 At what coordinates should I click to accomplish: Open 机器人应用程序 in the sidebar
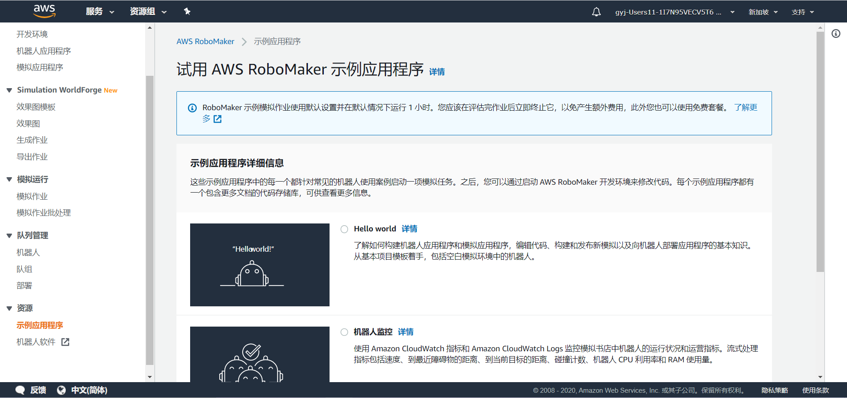tap(44, 51)
